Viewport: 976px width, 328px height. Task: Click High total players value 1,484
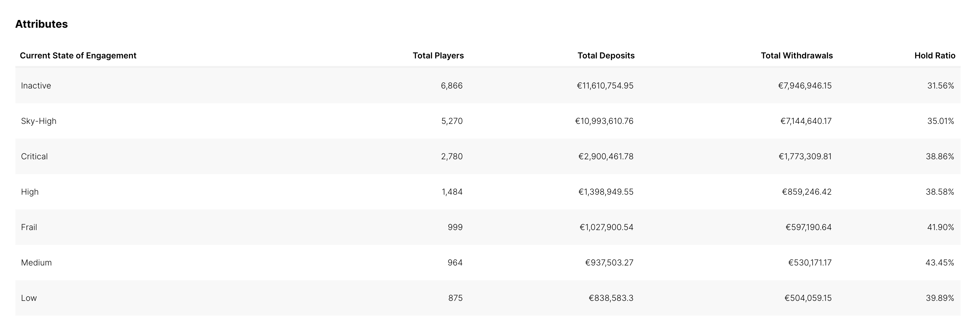(x=452, y=192)
